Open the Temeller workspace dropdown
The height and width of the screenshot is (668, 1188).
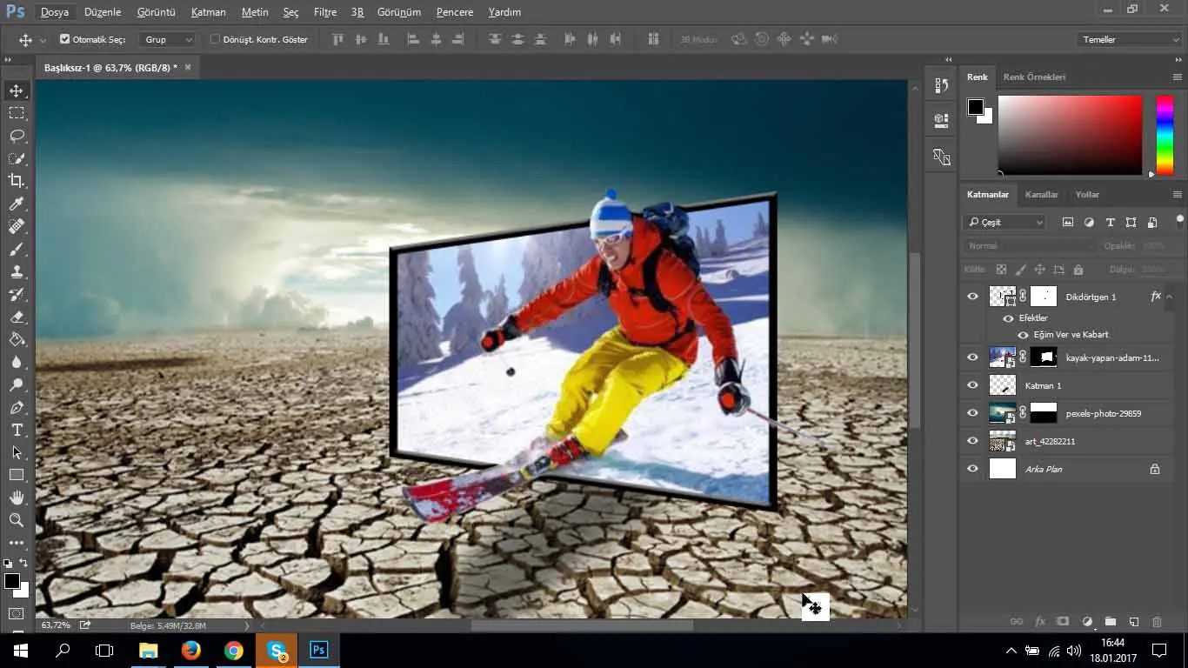coord(1128,39)
